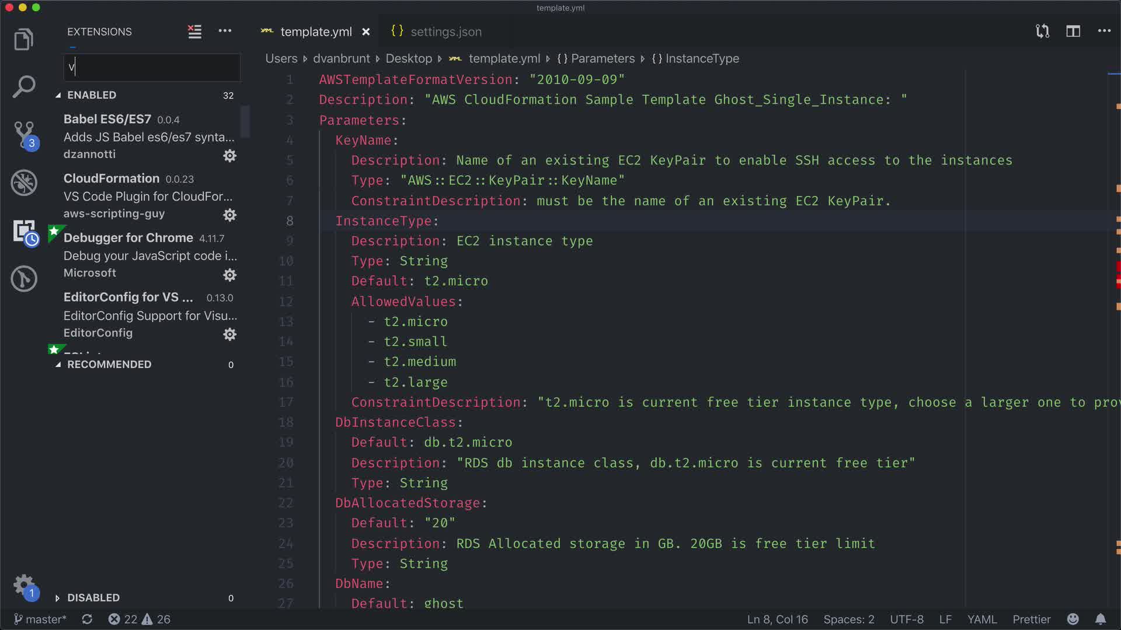This screenshot has height=630, width=1121.
Task: Open Parameters breadcrumb item
Action: pos(602,58)
